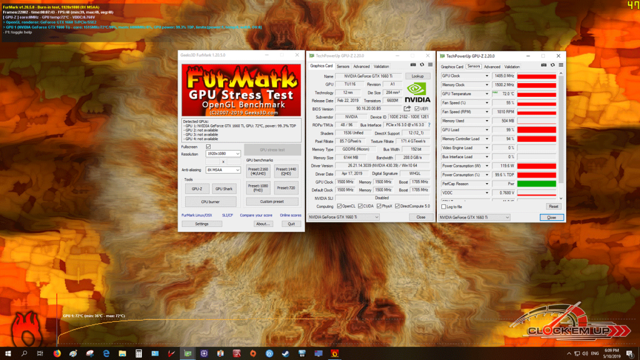Click the camera icon in GPU-Z Graphics Card window

tap(413, 65)
